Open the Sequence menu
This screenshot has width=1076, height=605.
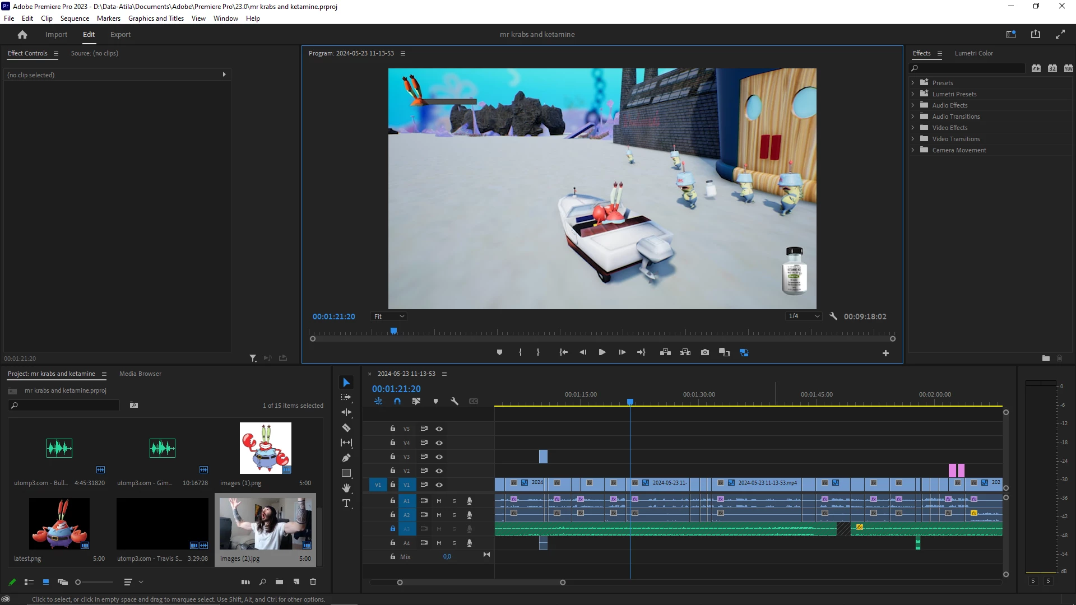tap(75, 18)
